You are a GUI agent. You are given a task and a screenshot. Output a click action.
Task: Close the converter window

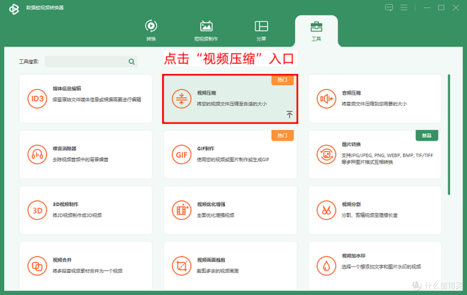tap(456, 7)
